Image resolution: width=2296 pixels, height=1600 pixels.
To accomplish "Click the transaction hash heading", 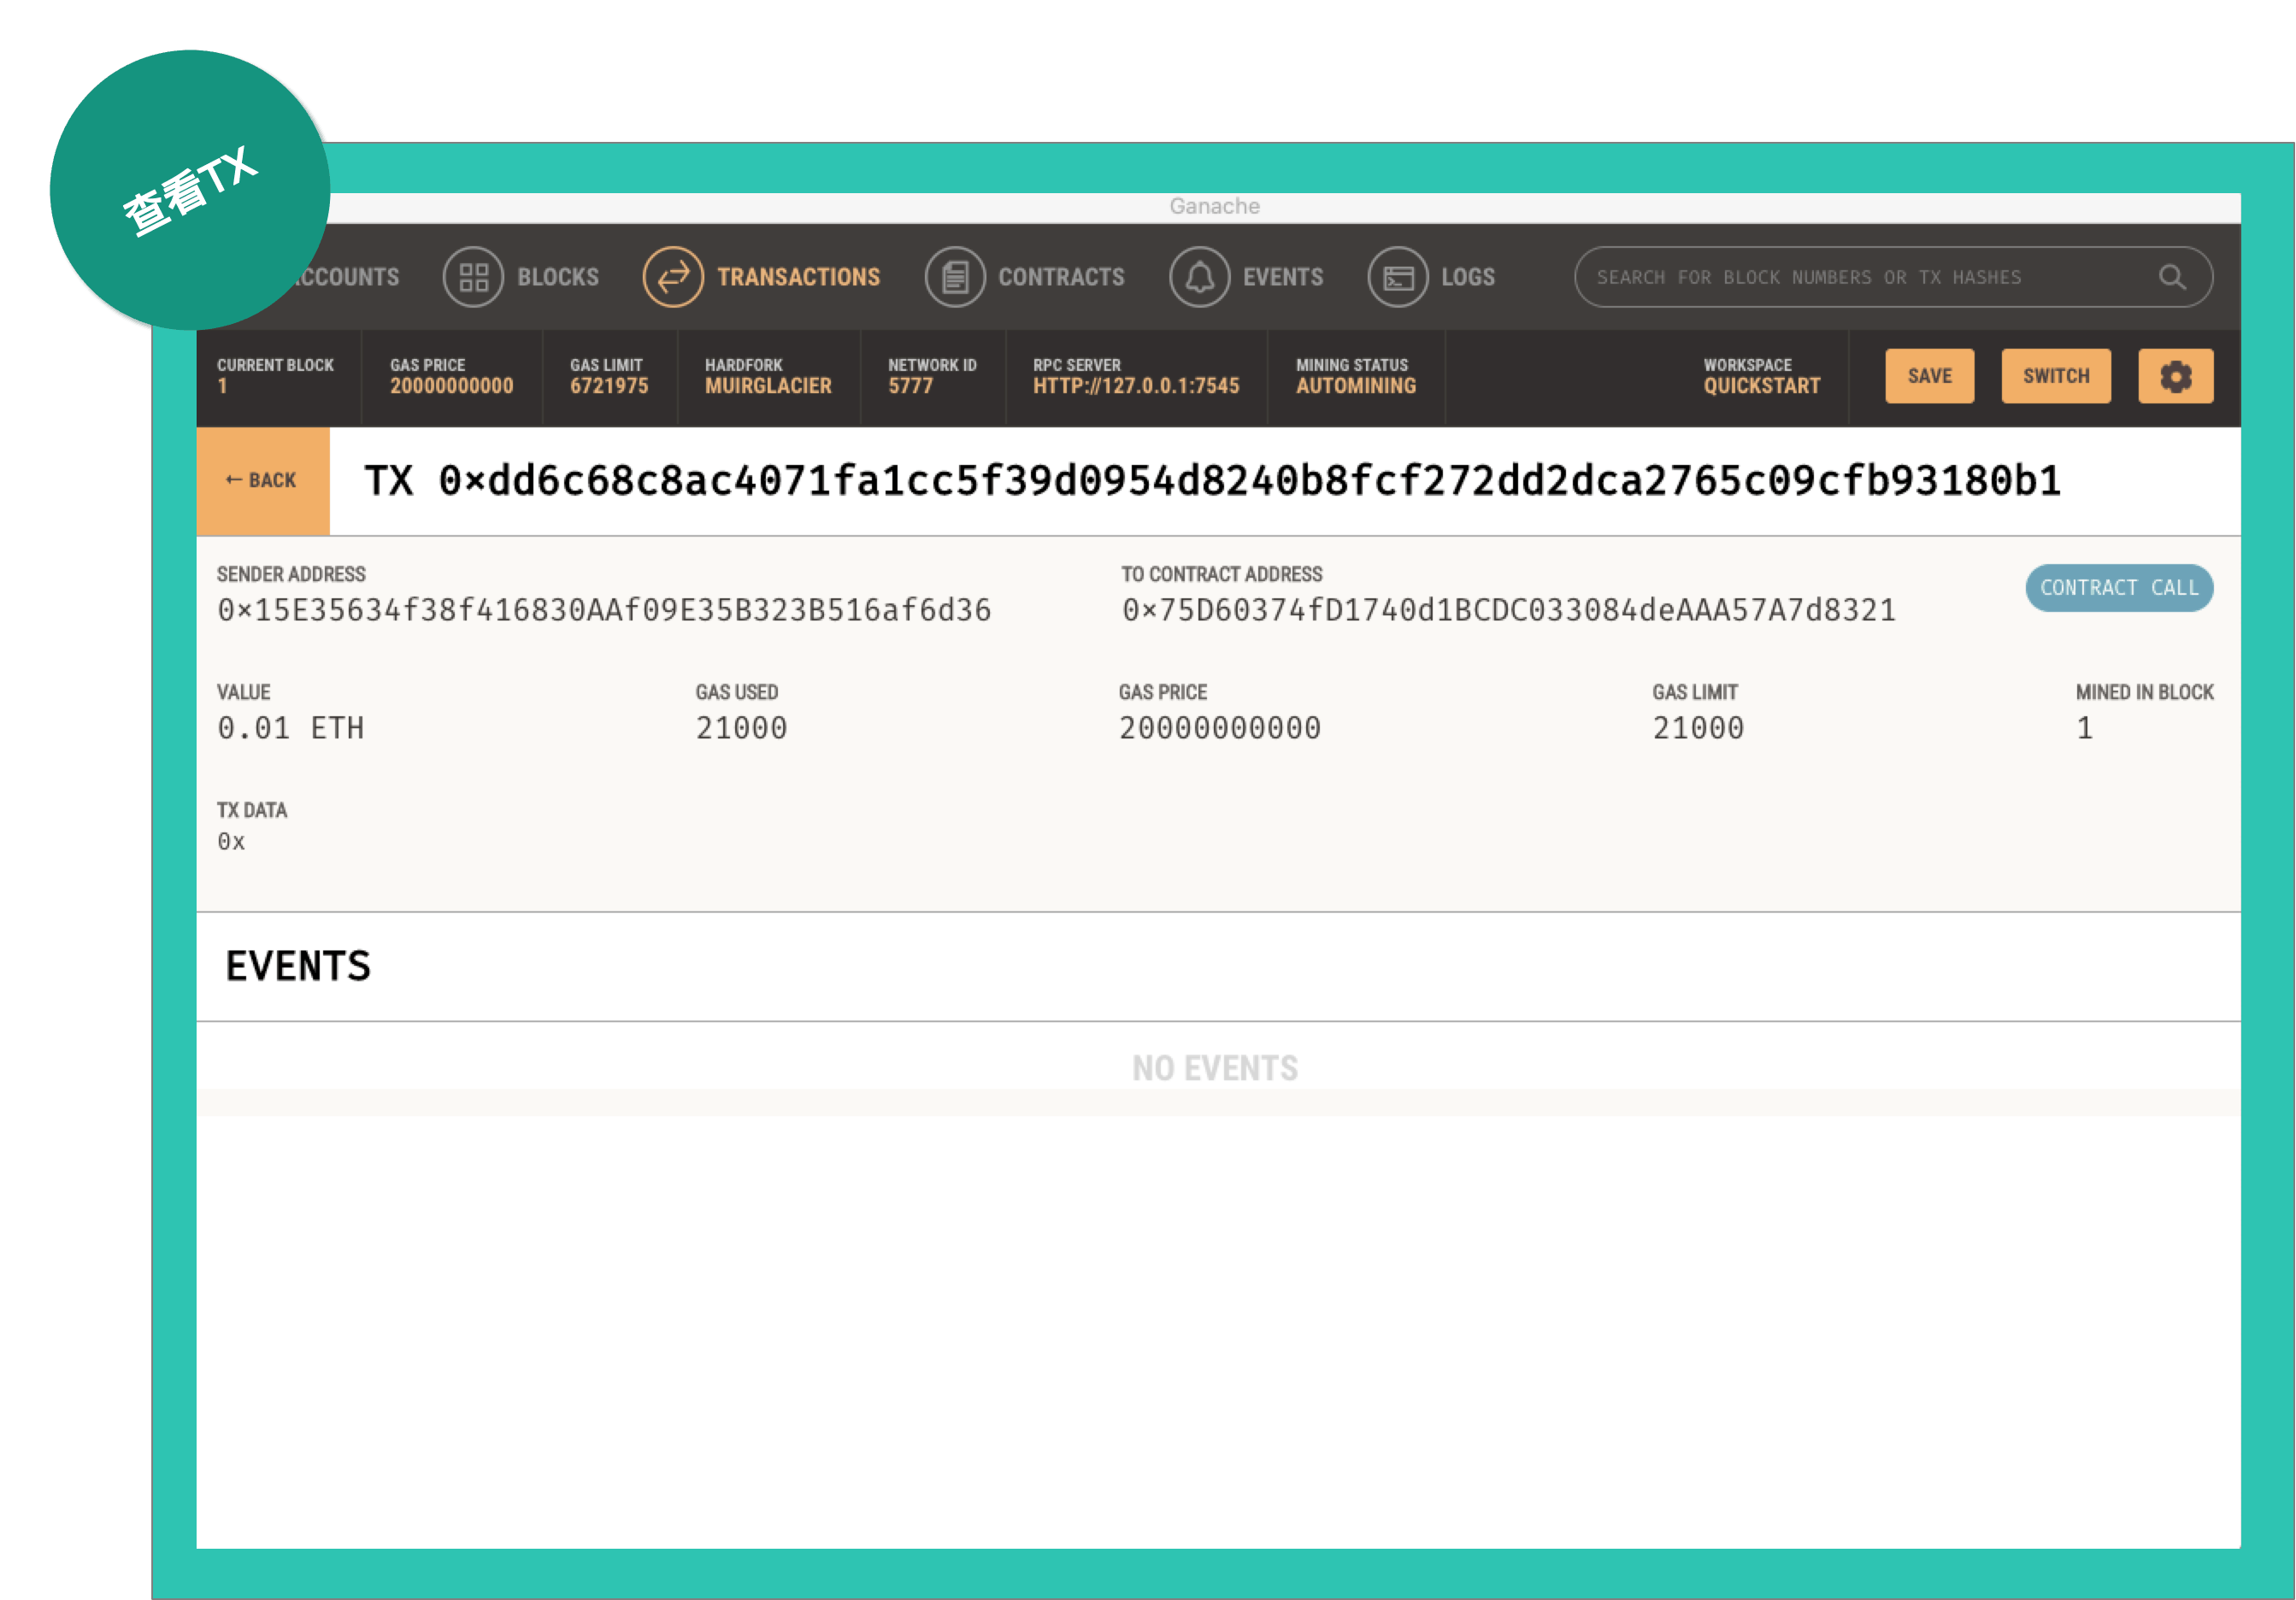I will (1212, 482).
